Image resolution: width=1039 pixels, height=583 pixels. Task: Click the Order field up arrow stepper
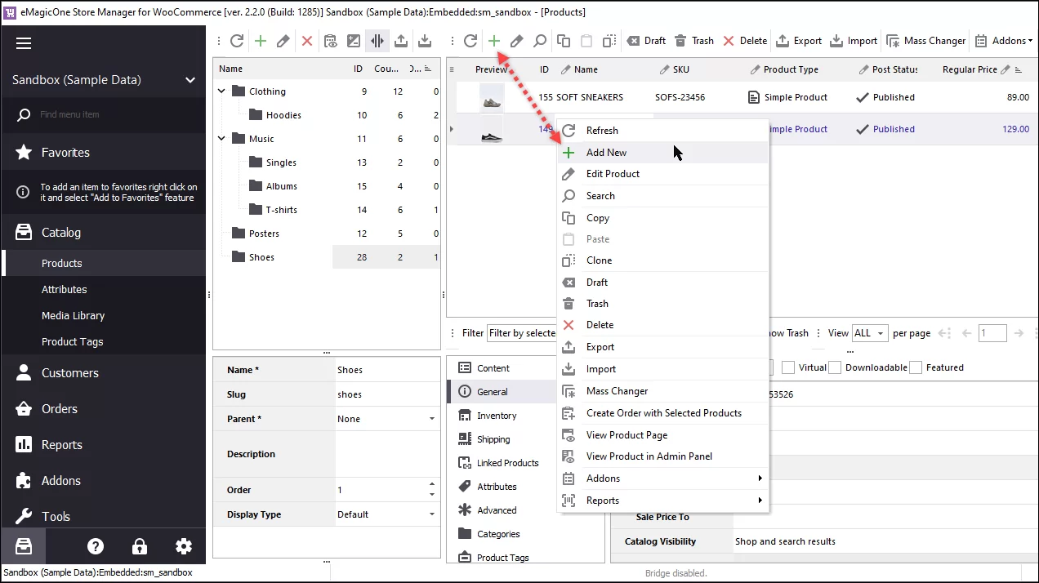433,484
